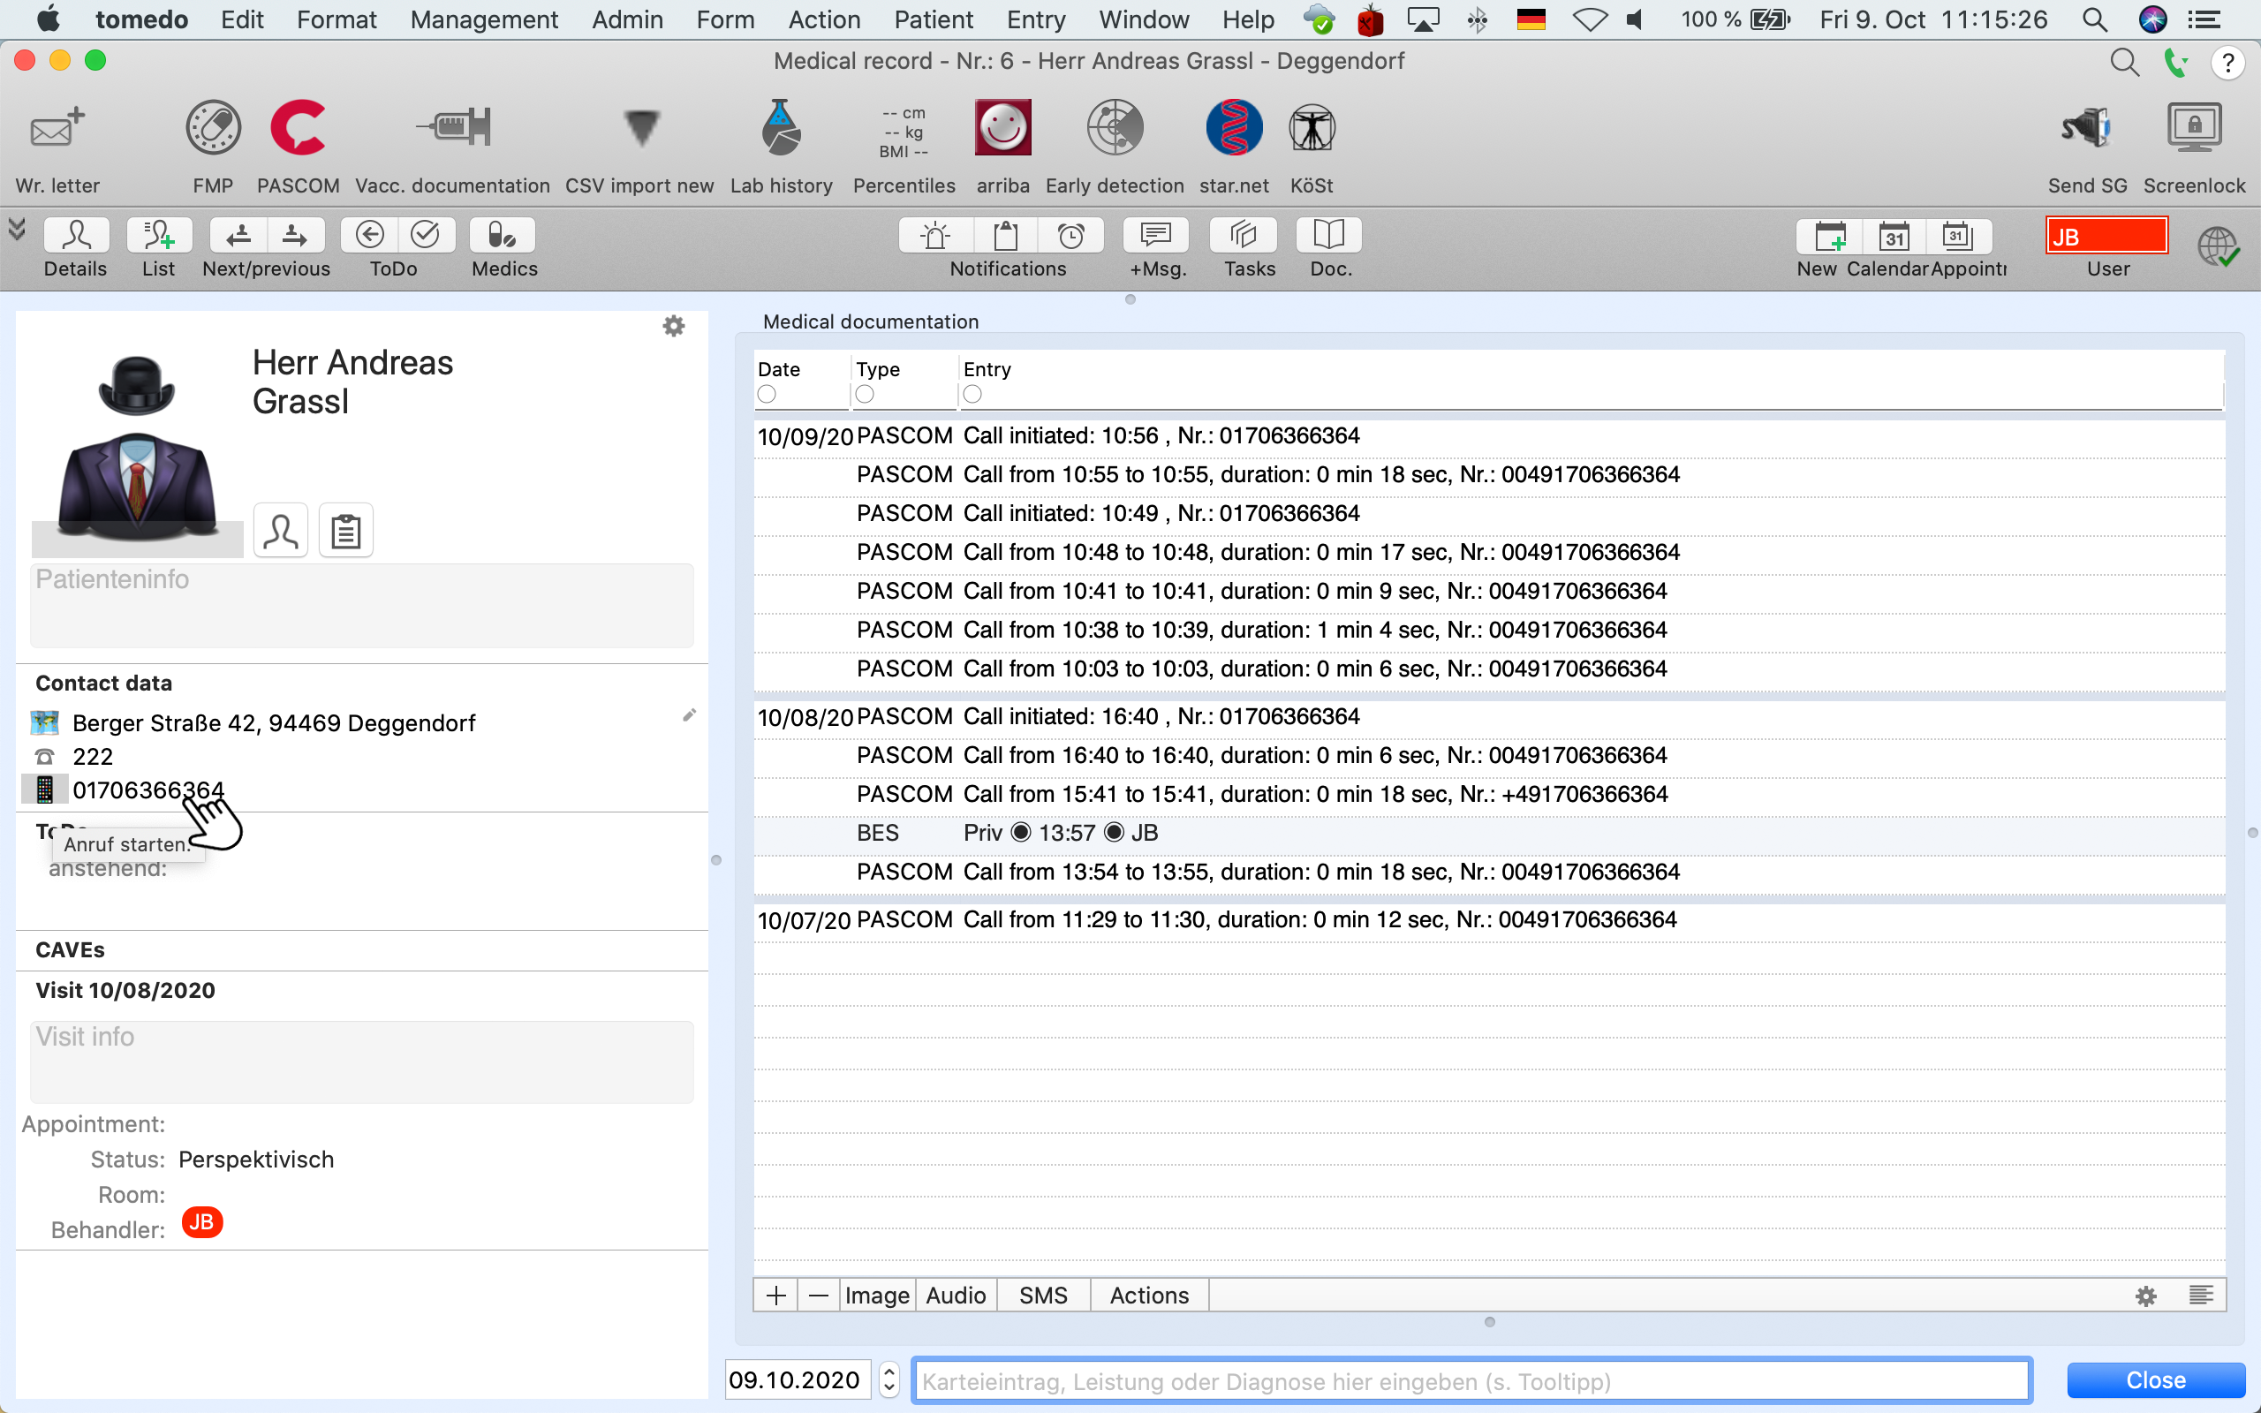Image resolution: width=2261 pixels, height=1413 pixels.
Task: Click the Karteieintrag entry input field
Action: click(x=1471, y=1380)
